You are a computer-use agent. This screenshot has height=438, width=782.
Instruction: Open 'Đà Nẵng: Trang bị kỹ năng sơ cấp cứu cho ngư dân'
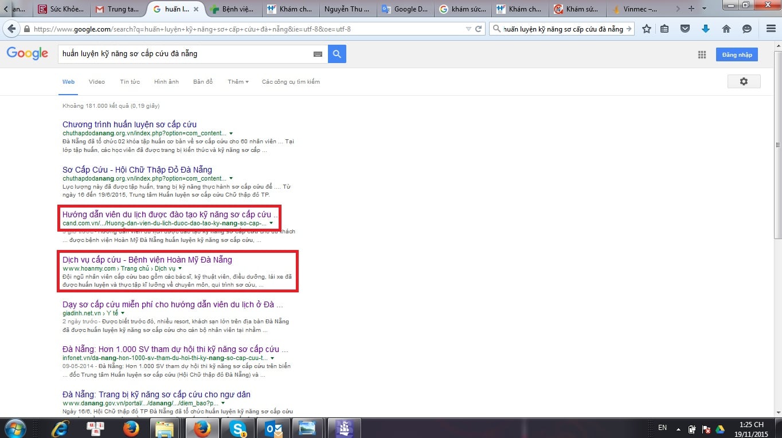click(157, 394)
